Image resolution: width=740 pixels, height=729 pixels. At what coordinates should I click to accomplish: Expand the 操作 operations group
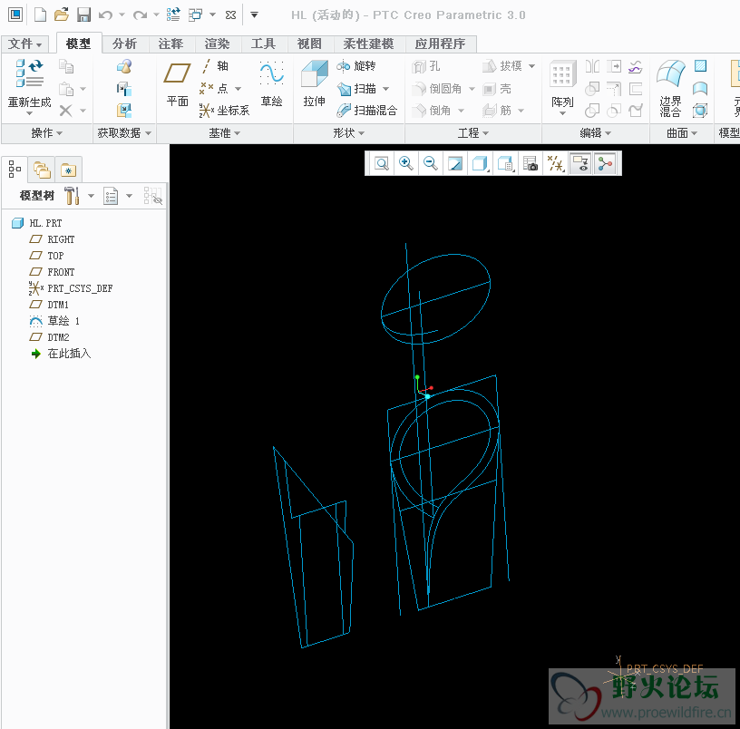47,133
